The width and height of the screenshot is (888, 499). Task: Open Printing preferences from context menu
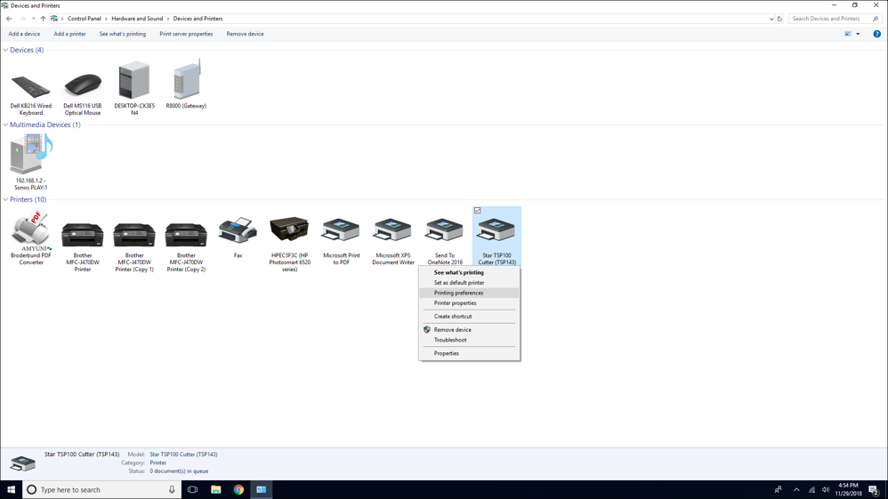(459, 293)
